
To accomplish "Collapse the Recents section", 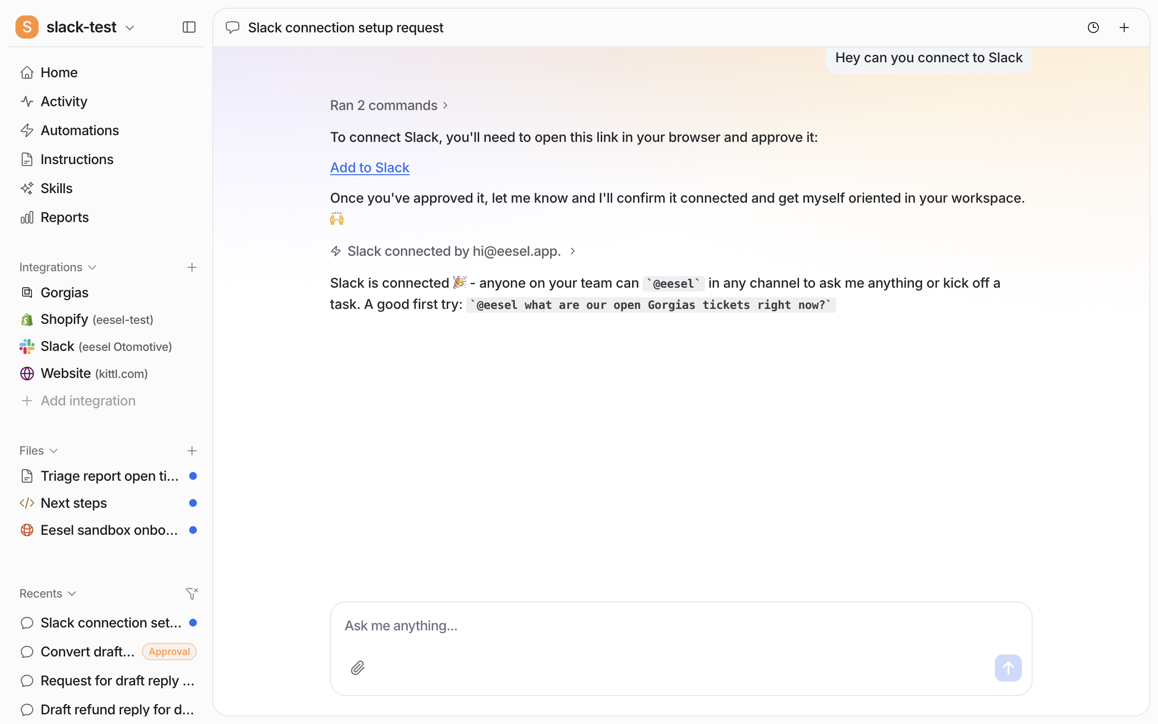I will pyautogui.click(x=48, y=594).
